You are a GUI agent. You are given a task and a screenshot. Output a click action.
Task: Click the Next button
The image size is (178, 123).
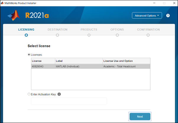click(140, 116)
